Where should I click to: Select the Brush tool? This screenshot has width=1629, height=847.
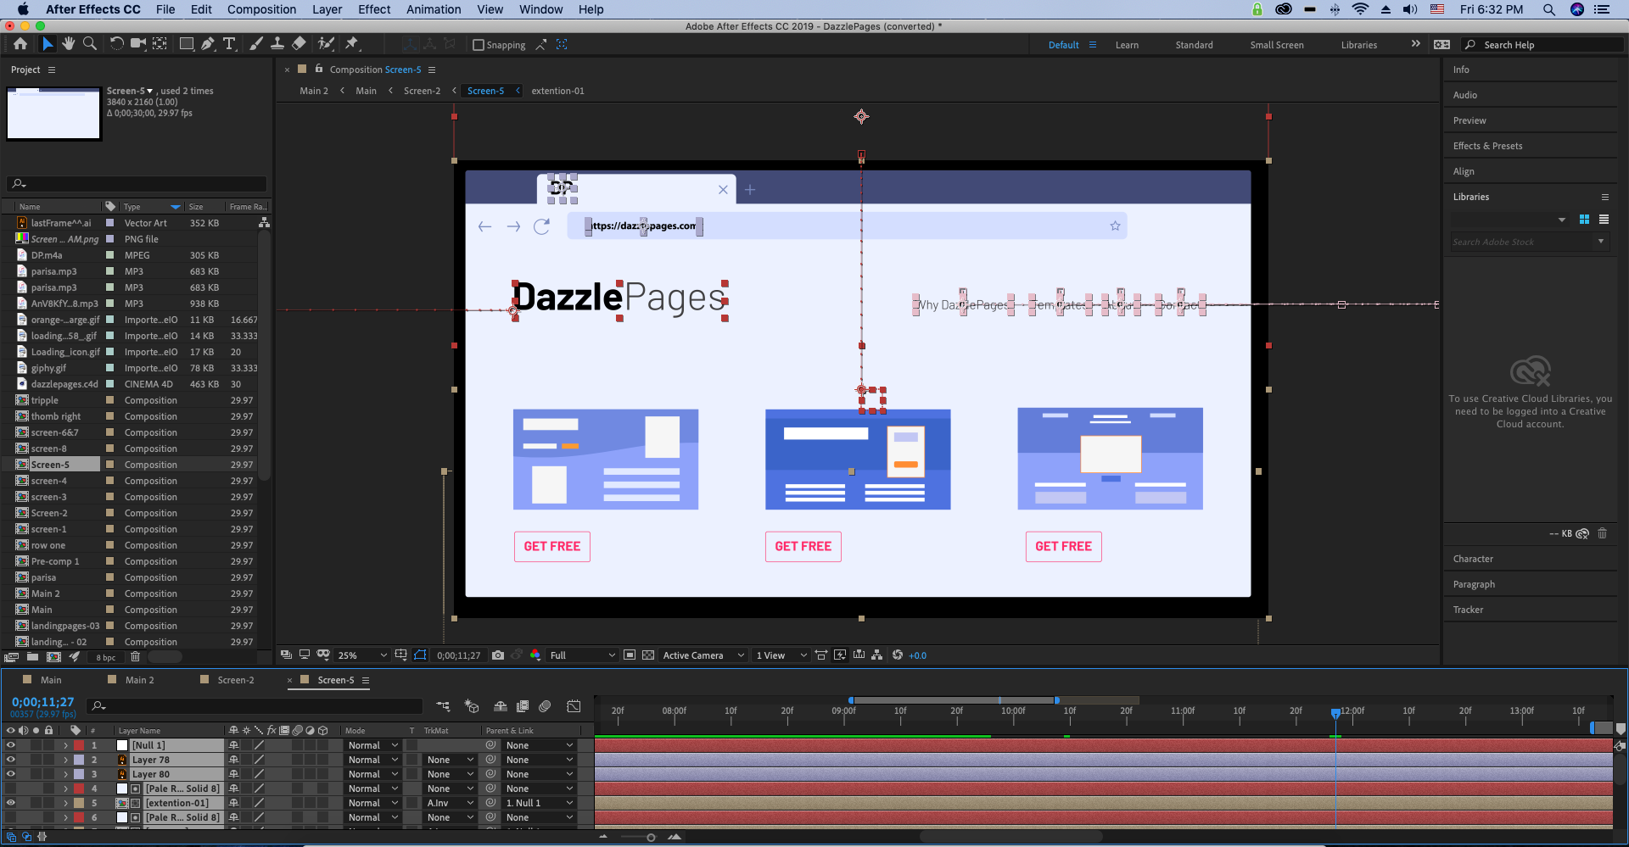256,44
